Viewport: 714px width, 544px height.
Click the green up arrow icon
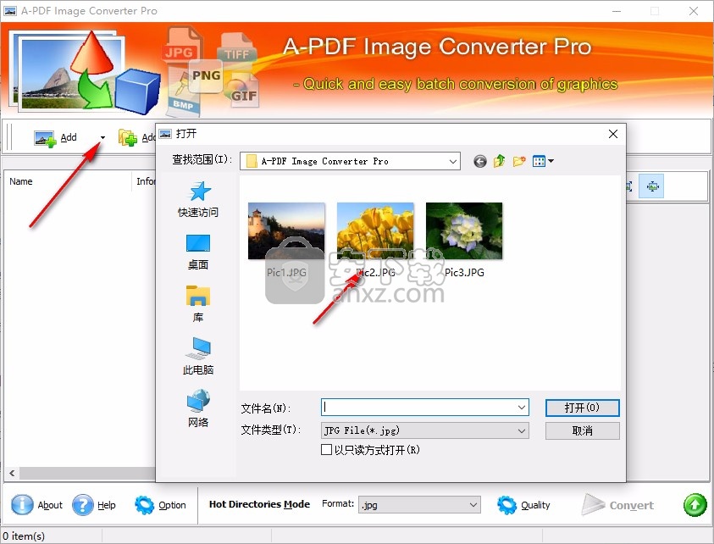click(x=695, y=505)
